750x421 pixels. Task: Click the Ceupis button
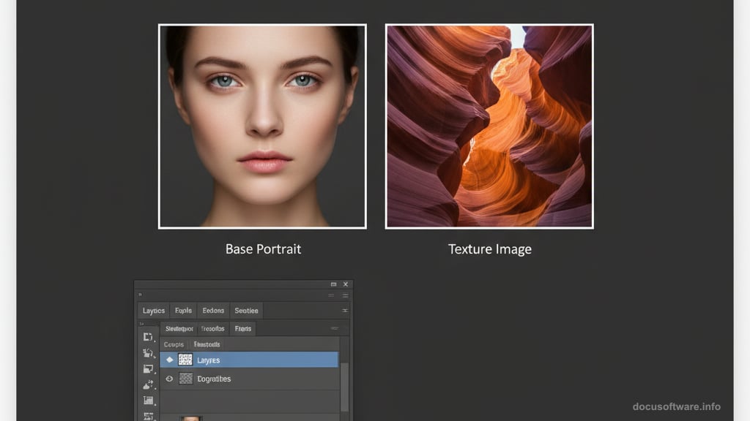click(174, 344)
